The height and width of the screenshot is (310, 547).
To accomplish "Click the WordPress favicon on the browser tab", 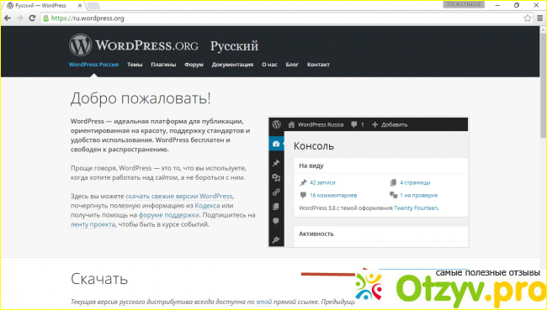I will coord(10,6).
